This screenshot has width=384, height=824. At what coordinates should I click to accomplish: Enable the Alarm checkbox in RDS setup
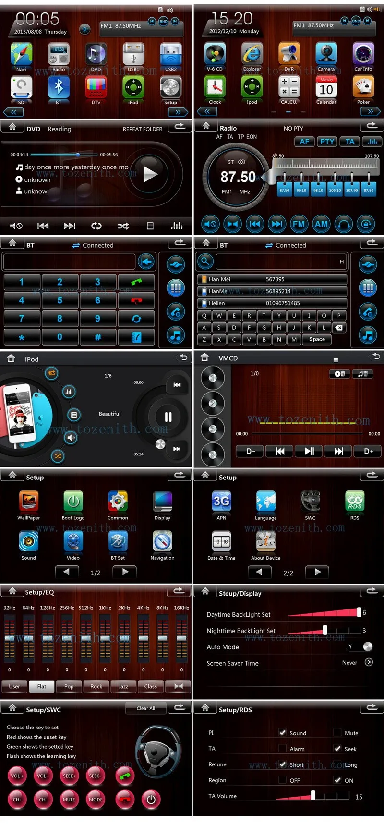(283, 748)
